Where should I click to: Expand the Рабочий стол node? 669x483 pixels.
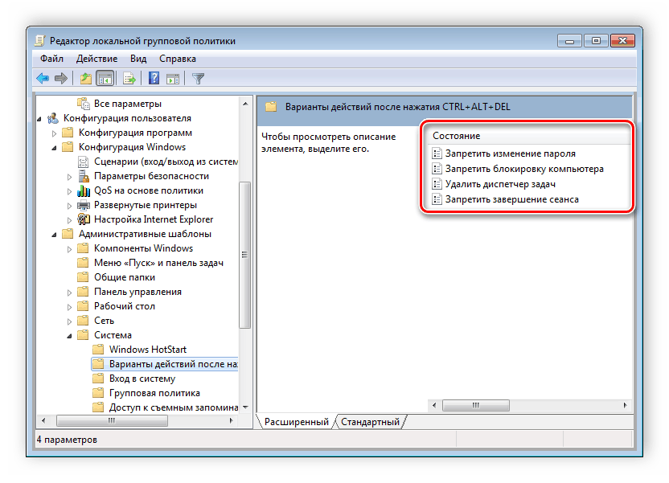click(69, 307)
